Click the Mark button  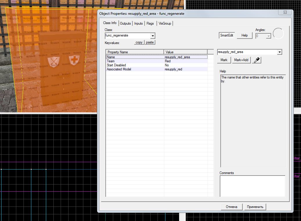click(224, 60)
